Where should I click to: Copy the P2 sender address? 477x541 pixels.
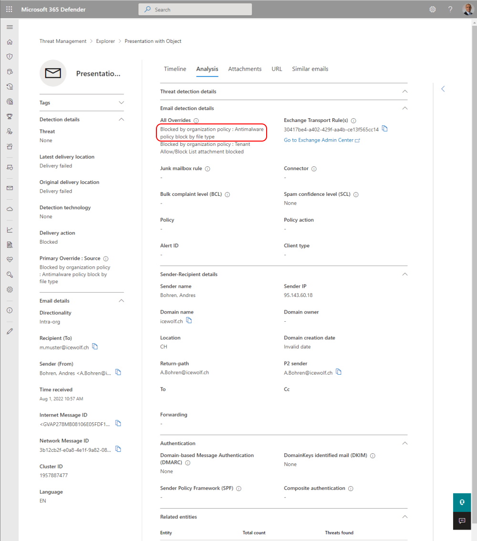[339, 372]
